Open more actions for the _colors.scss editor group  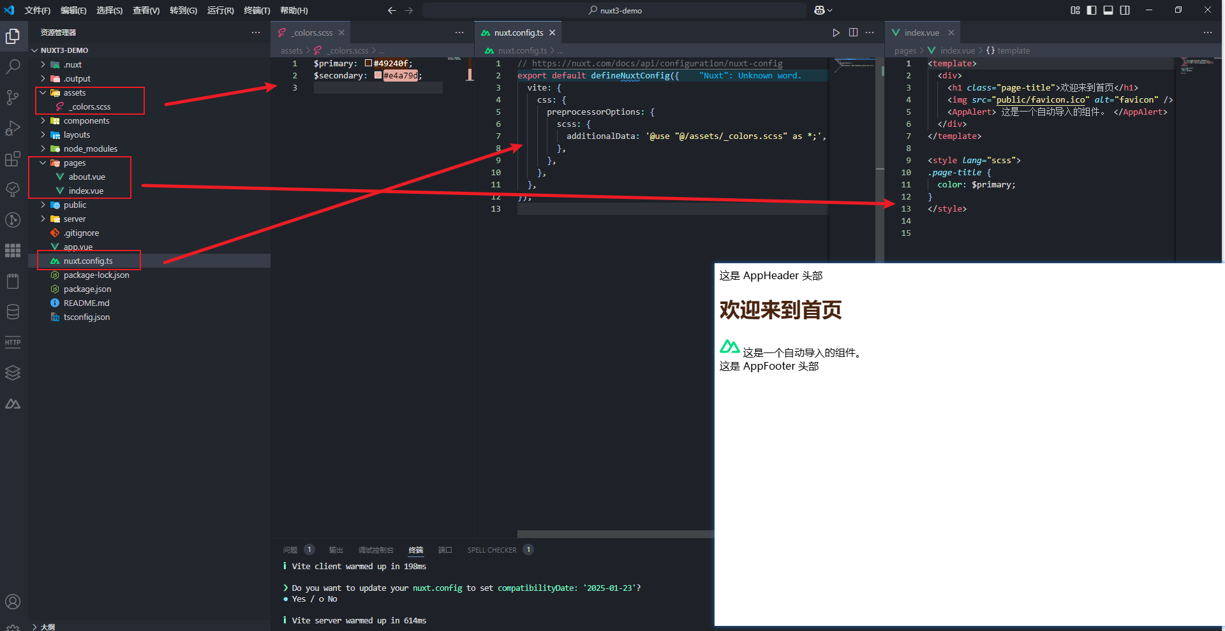459,33
